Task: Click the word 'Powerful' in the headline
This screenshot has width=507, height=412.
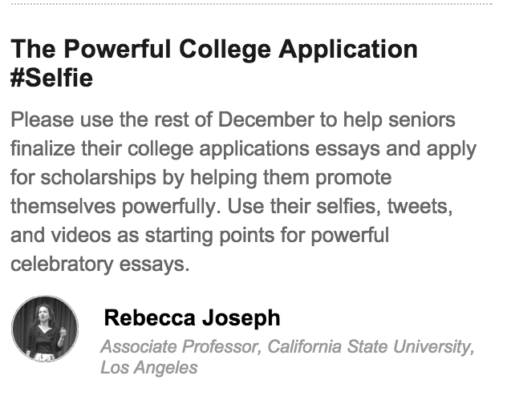Action: point(117,49)
